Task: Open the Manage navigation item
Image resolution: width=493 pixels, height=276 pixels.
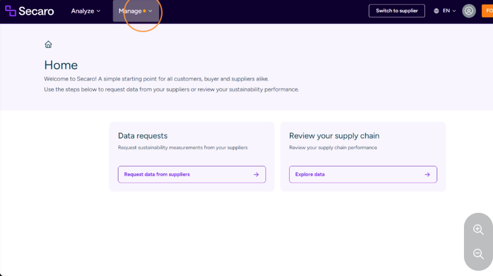Action: point(136,11)
